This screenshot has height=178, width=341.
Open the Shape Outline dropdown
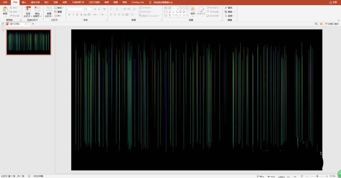tap(213, 12)
